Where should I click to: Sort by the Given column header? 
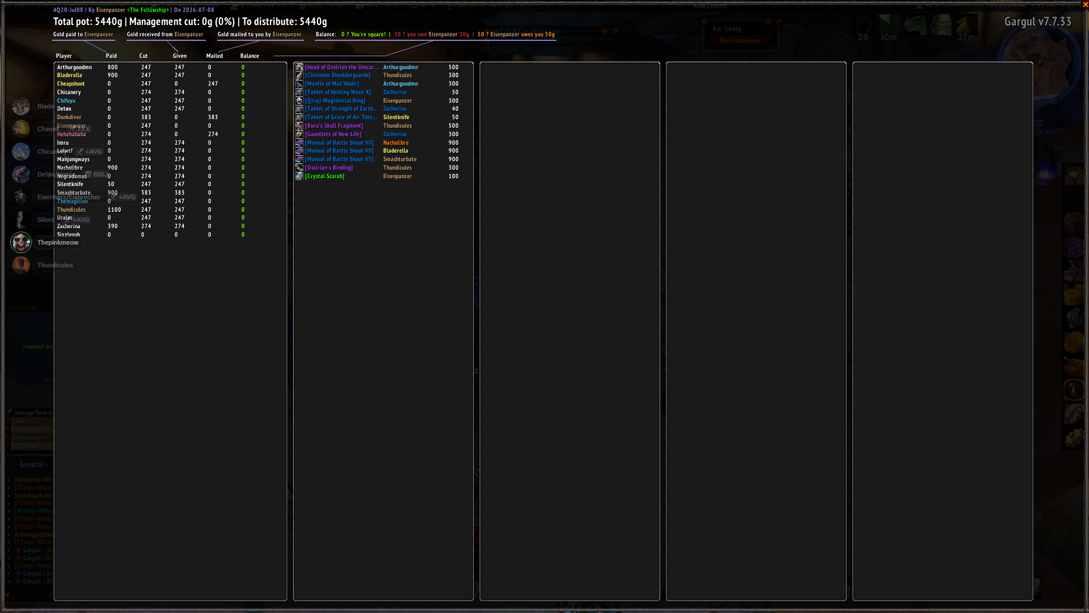tap(180, 56)
